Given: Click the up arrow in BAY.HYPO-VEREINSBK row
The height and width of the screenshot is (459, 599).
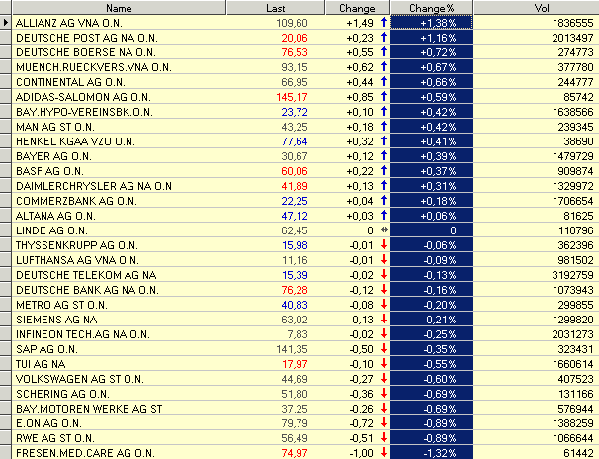Looking at the screenshot, I should tap(384, 112).
